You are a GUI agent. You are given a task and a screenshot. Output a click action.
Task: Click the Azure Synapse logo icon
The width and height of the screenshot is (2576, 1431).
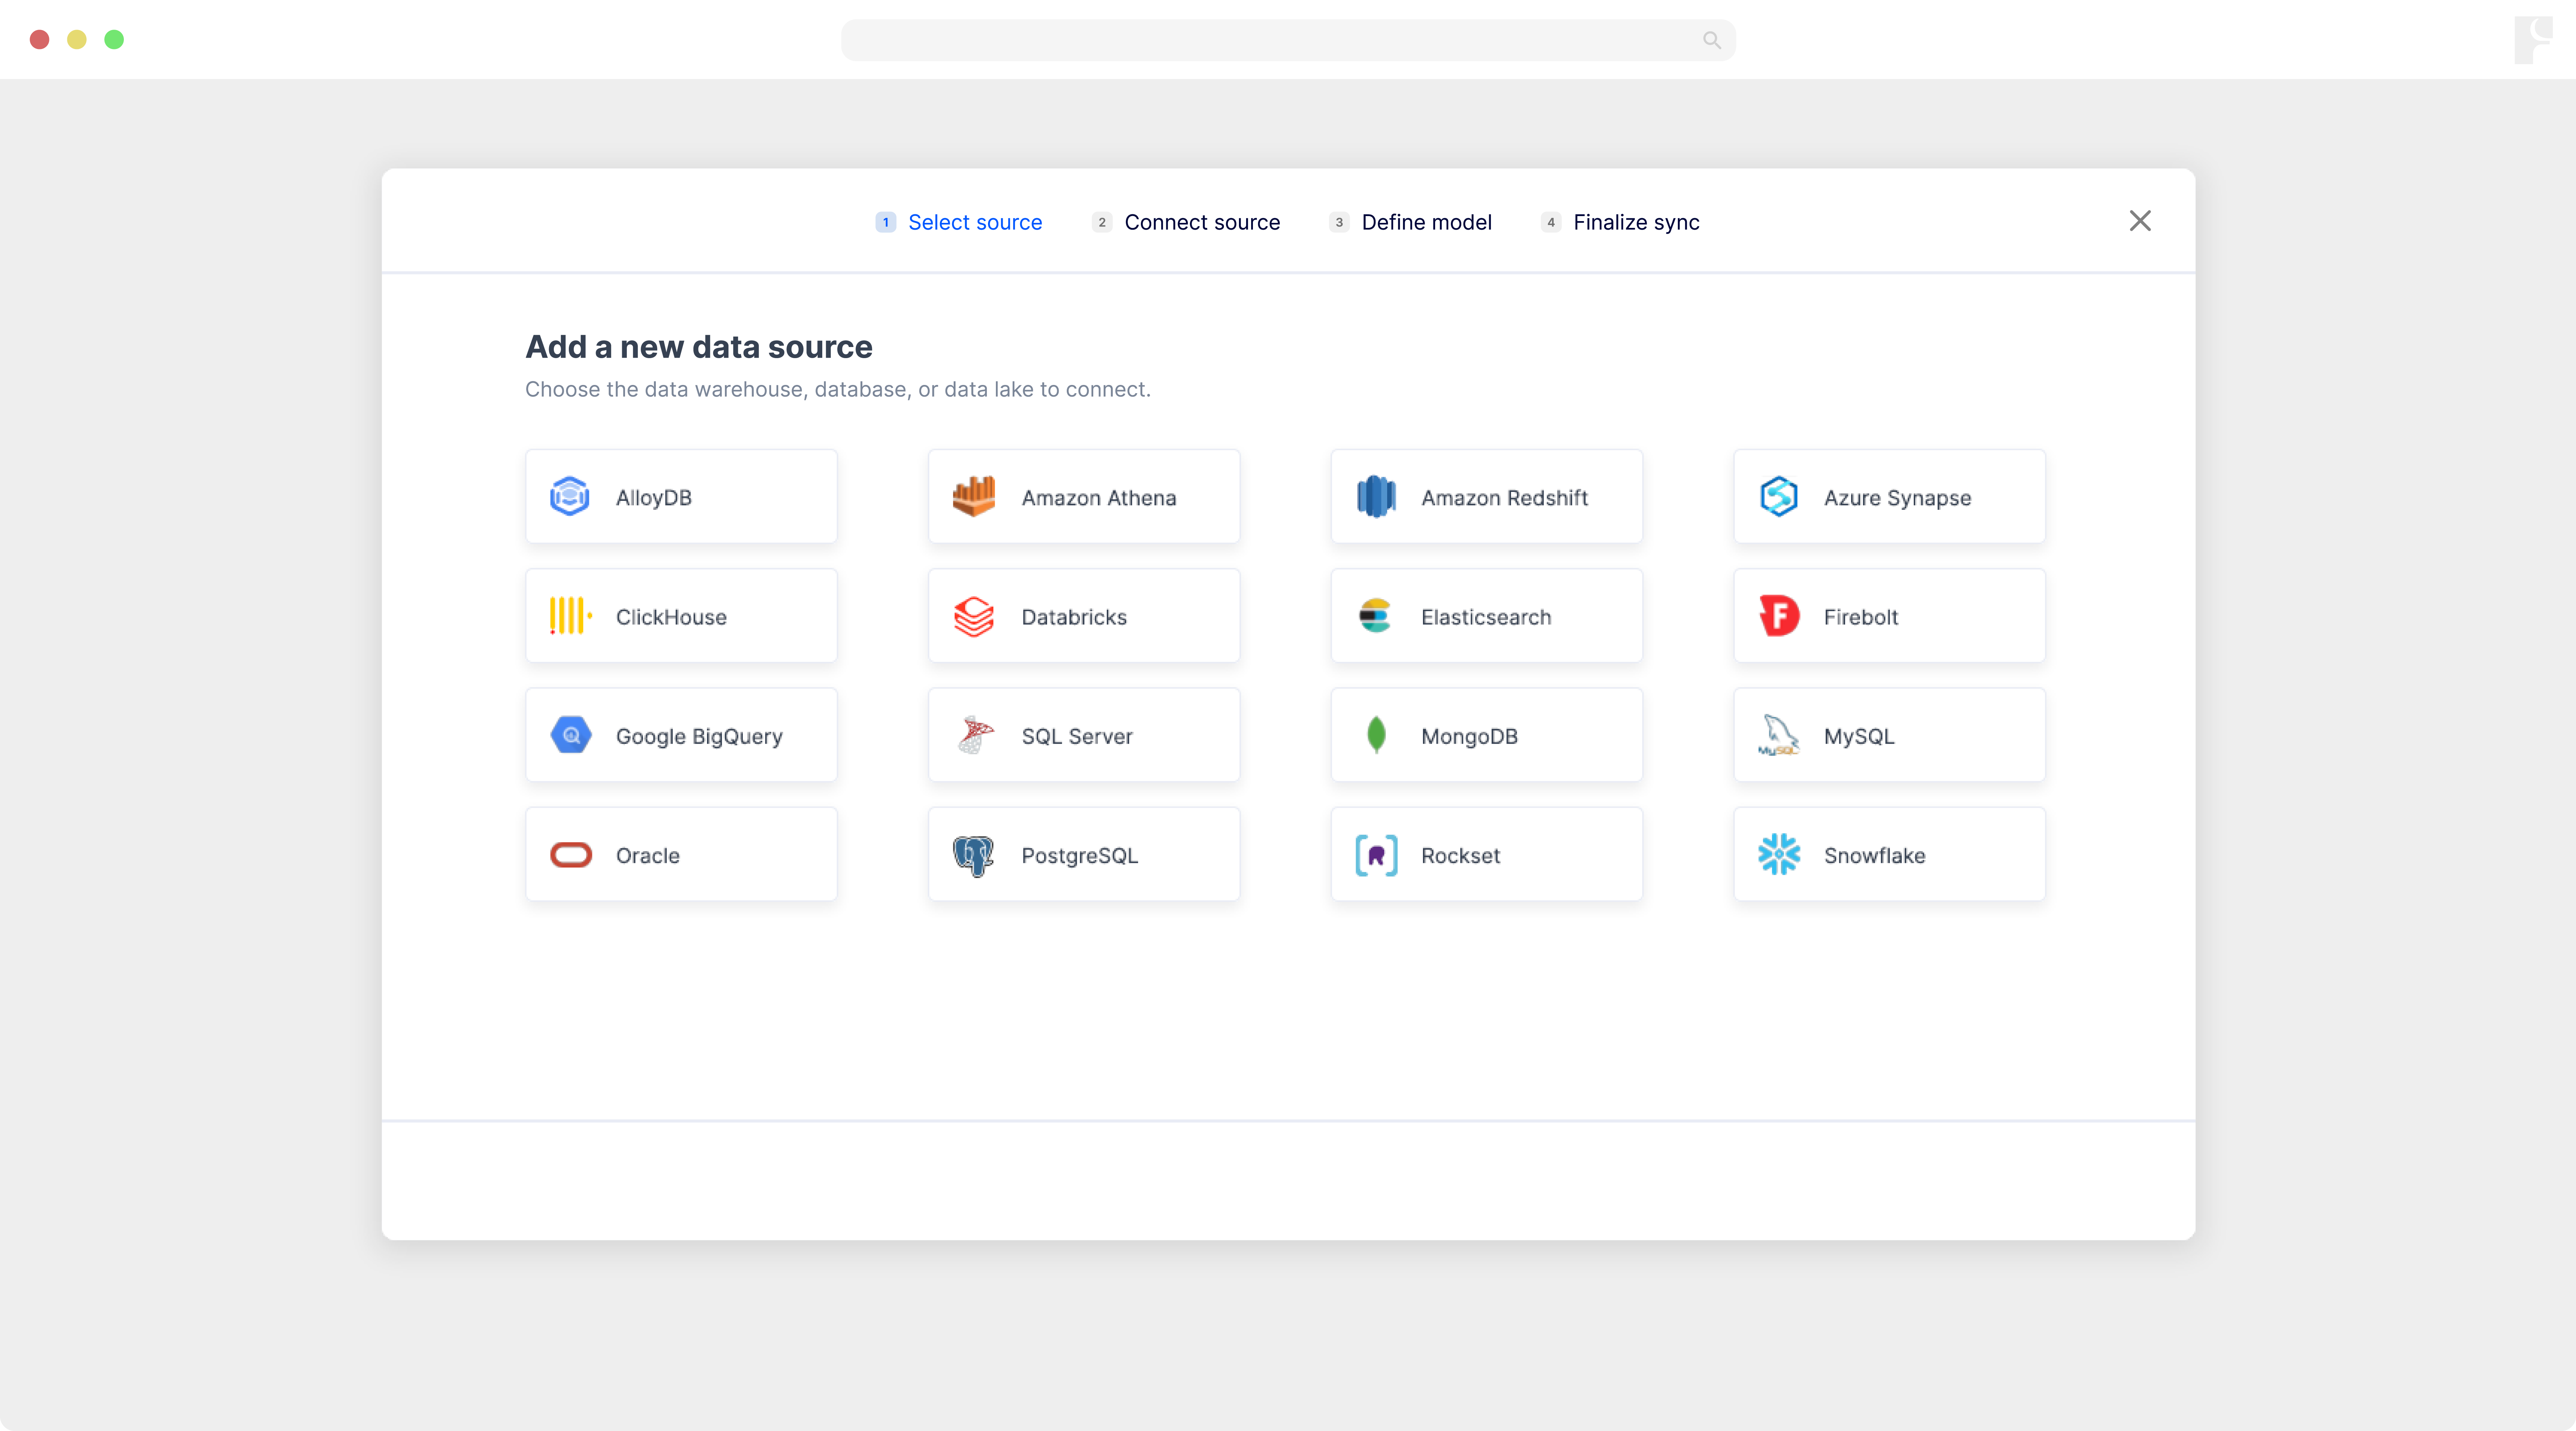(1779, 497)
